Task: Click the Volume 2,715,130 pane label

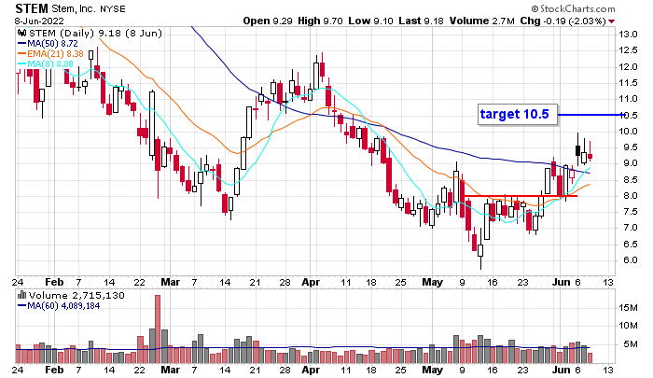Action: (76, 295)
